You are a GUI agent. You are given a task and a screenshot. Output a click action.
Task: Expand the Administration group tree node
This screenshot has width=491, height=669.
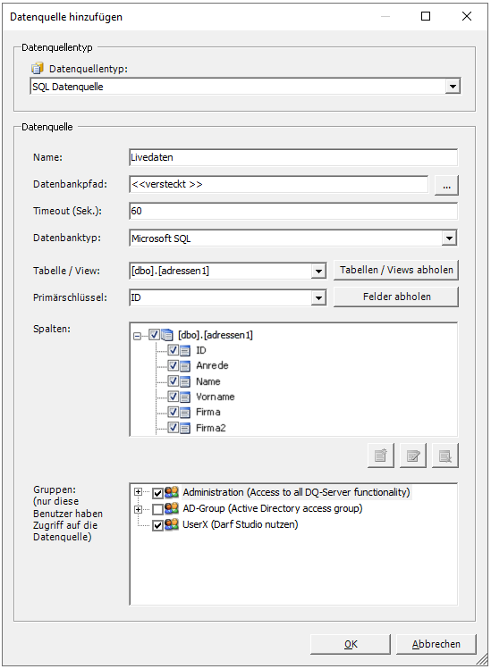click(x=138, y=492)
